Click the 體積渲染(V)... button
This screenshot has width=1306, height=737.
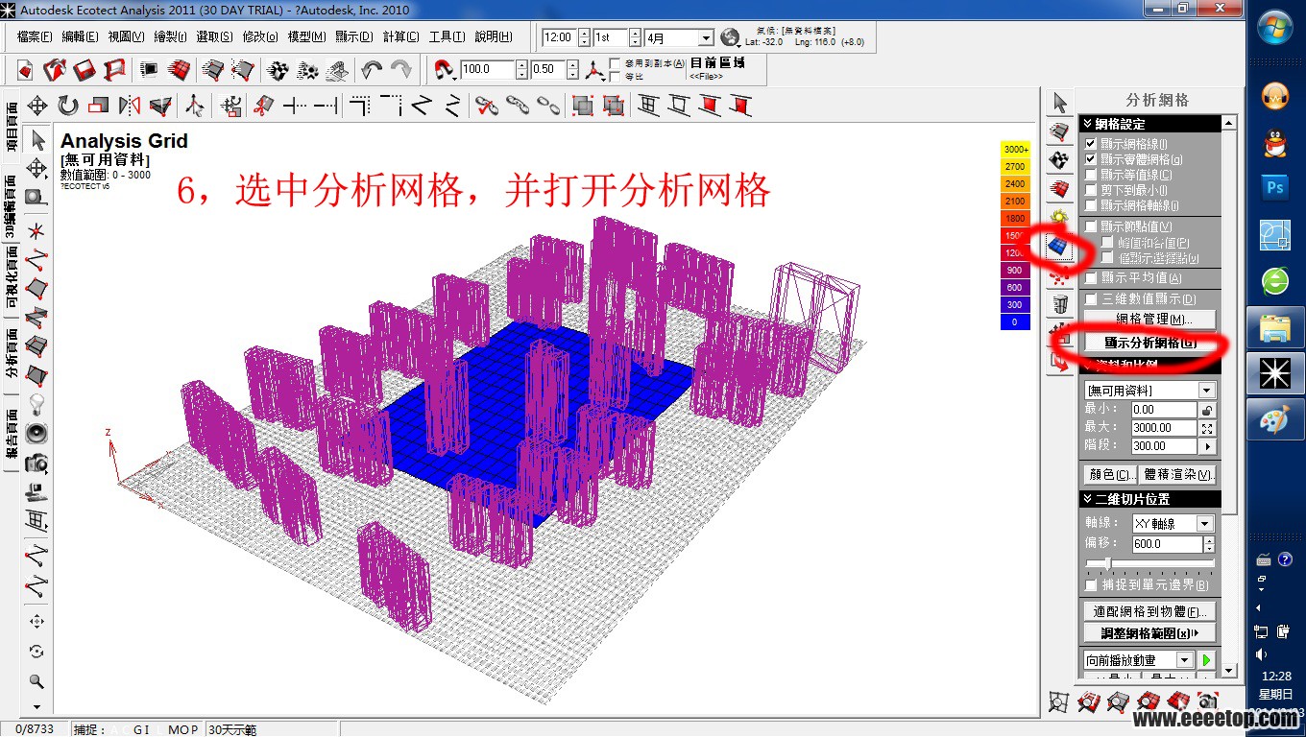(1178, 475)
